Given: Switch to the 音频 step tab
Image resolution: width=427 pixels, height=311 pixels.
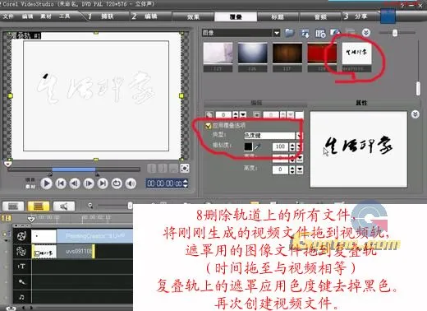Looking at the screenshot, I should point(320,17).
